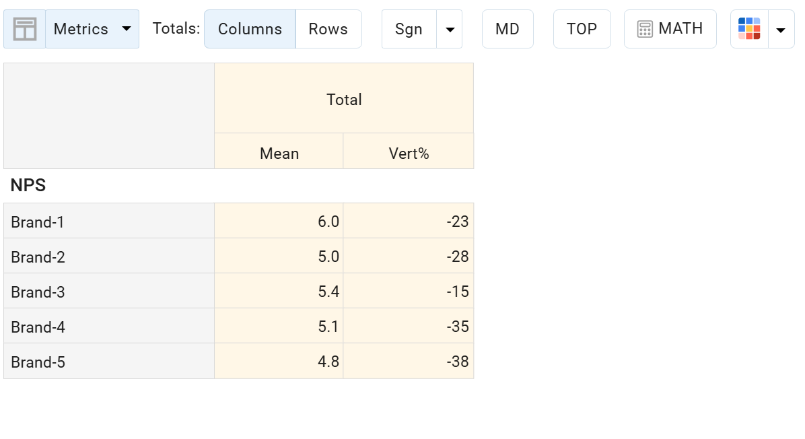Click Brand-3's mean value 5.4
The image size is (805, 439).
(x=328, y=292)
